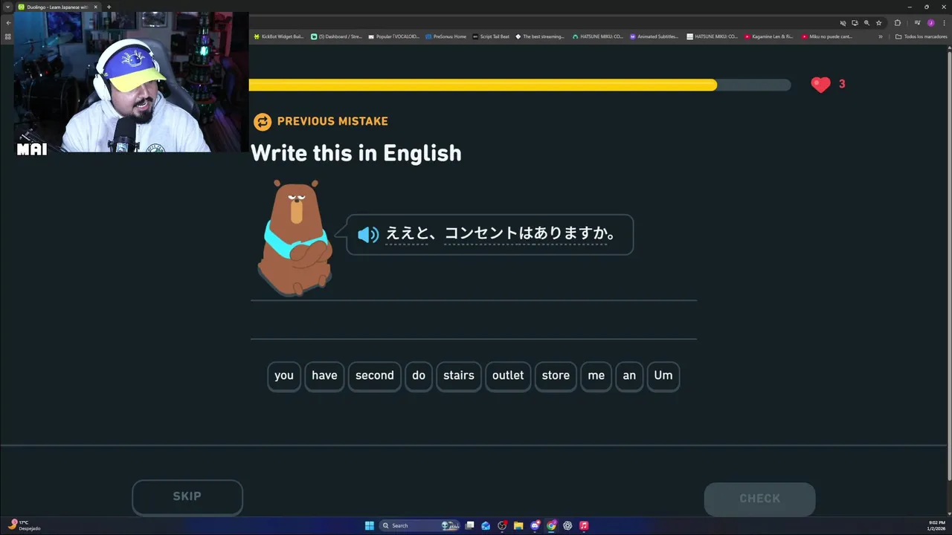Select the word tile "you"
Image resolution: width=952 pixels, height=535 pixels.
284,376
